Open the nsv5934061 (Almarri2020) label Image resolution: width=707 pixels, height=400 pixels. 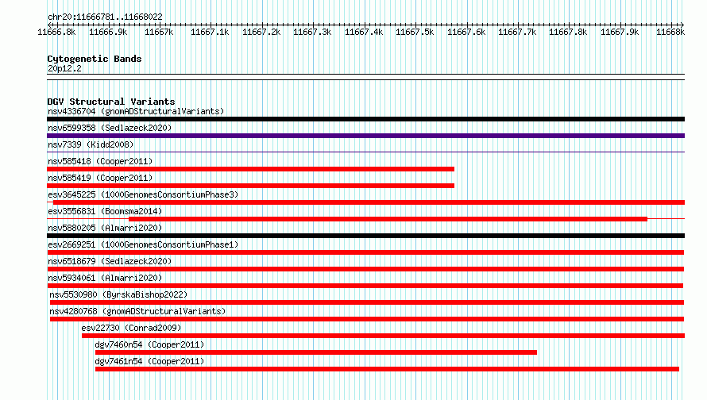pyautogui.click(x=105, y=278)
